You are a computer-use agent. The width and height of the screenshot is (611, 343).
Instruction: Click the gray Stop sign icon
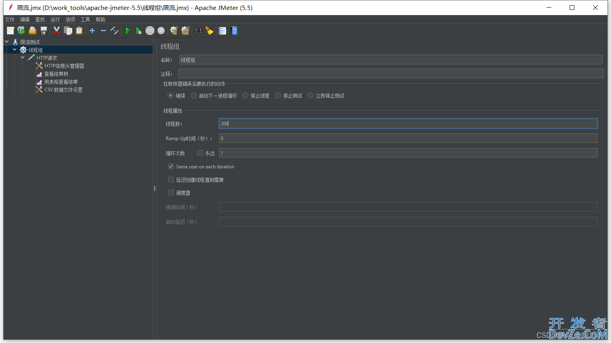[x=150, y=31]
